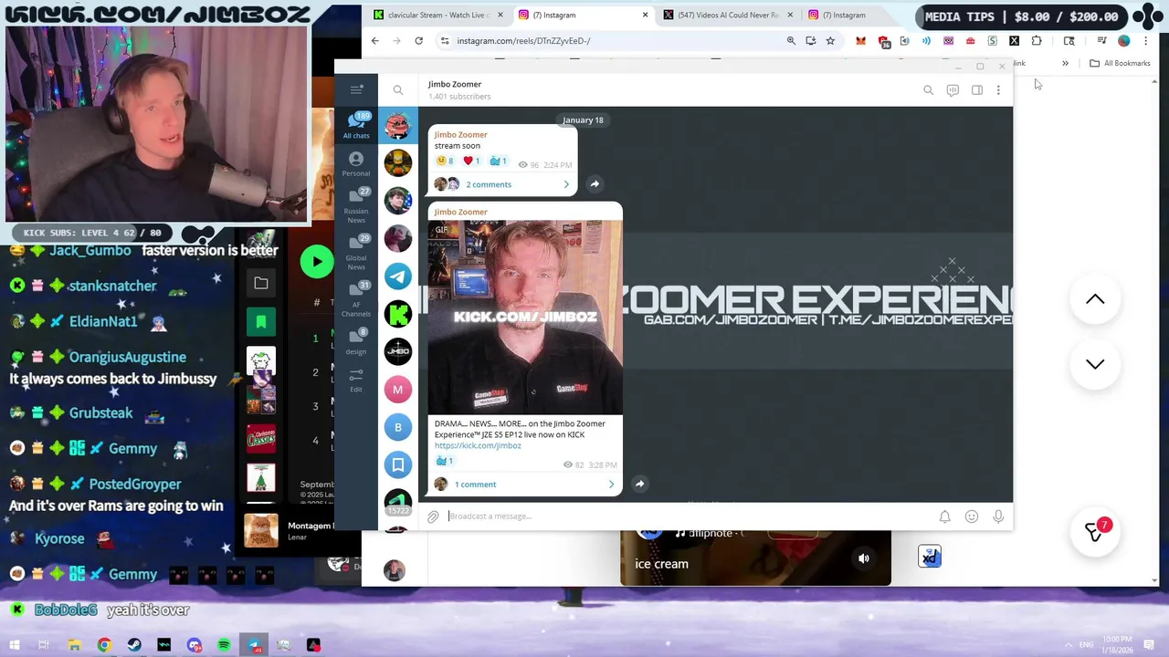Forward the Kick live post

pyautogui.click(x=640, y=485)
